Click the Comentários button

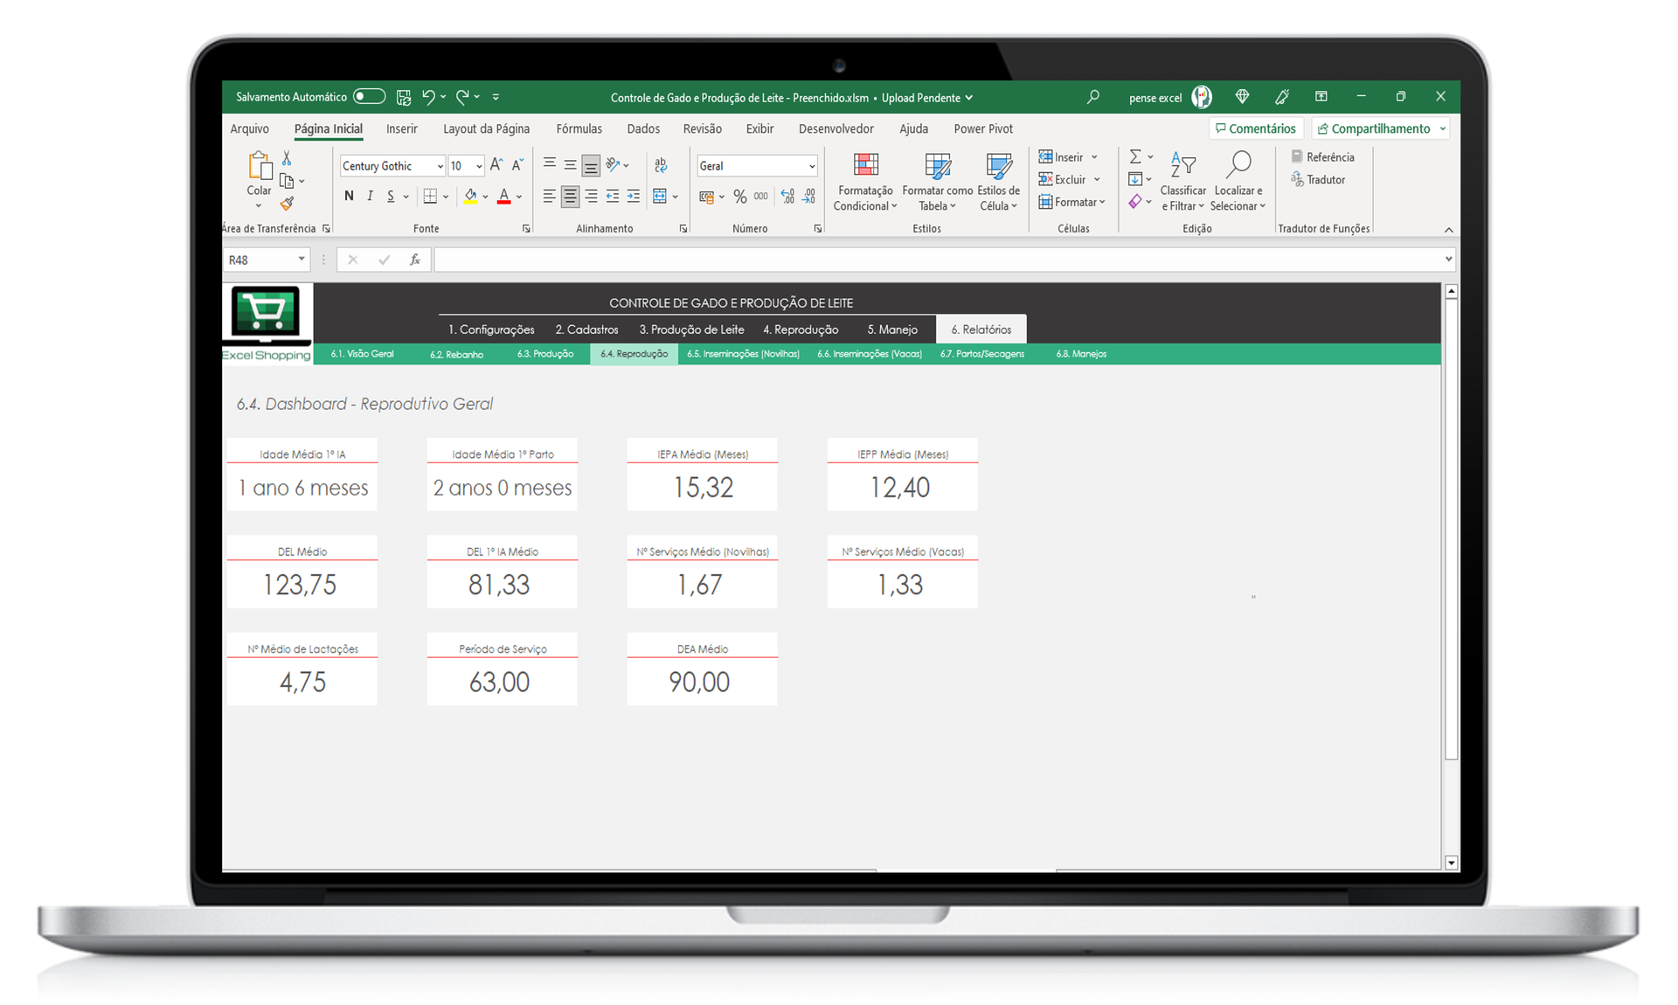1256,128
